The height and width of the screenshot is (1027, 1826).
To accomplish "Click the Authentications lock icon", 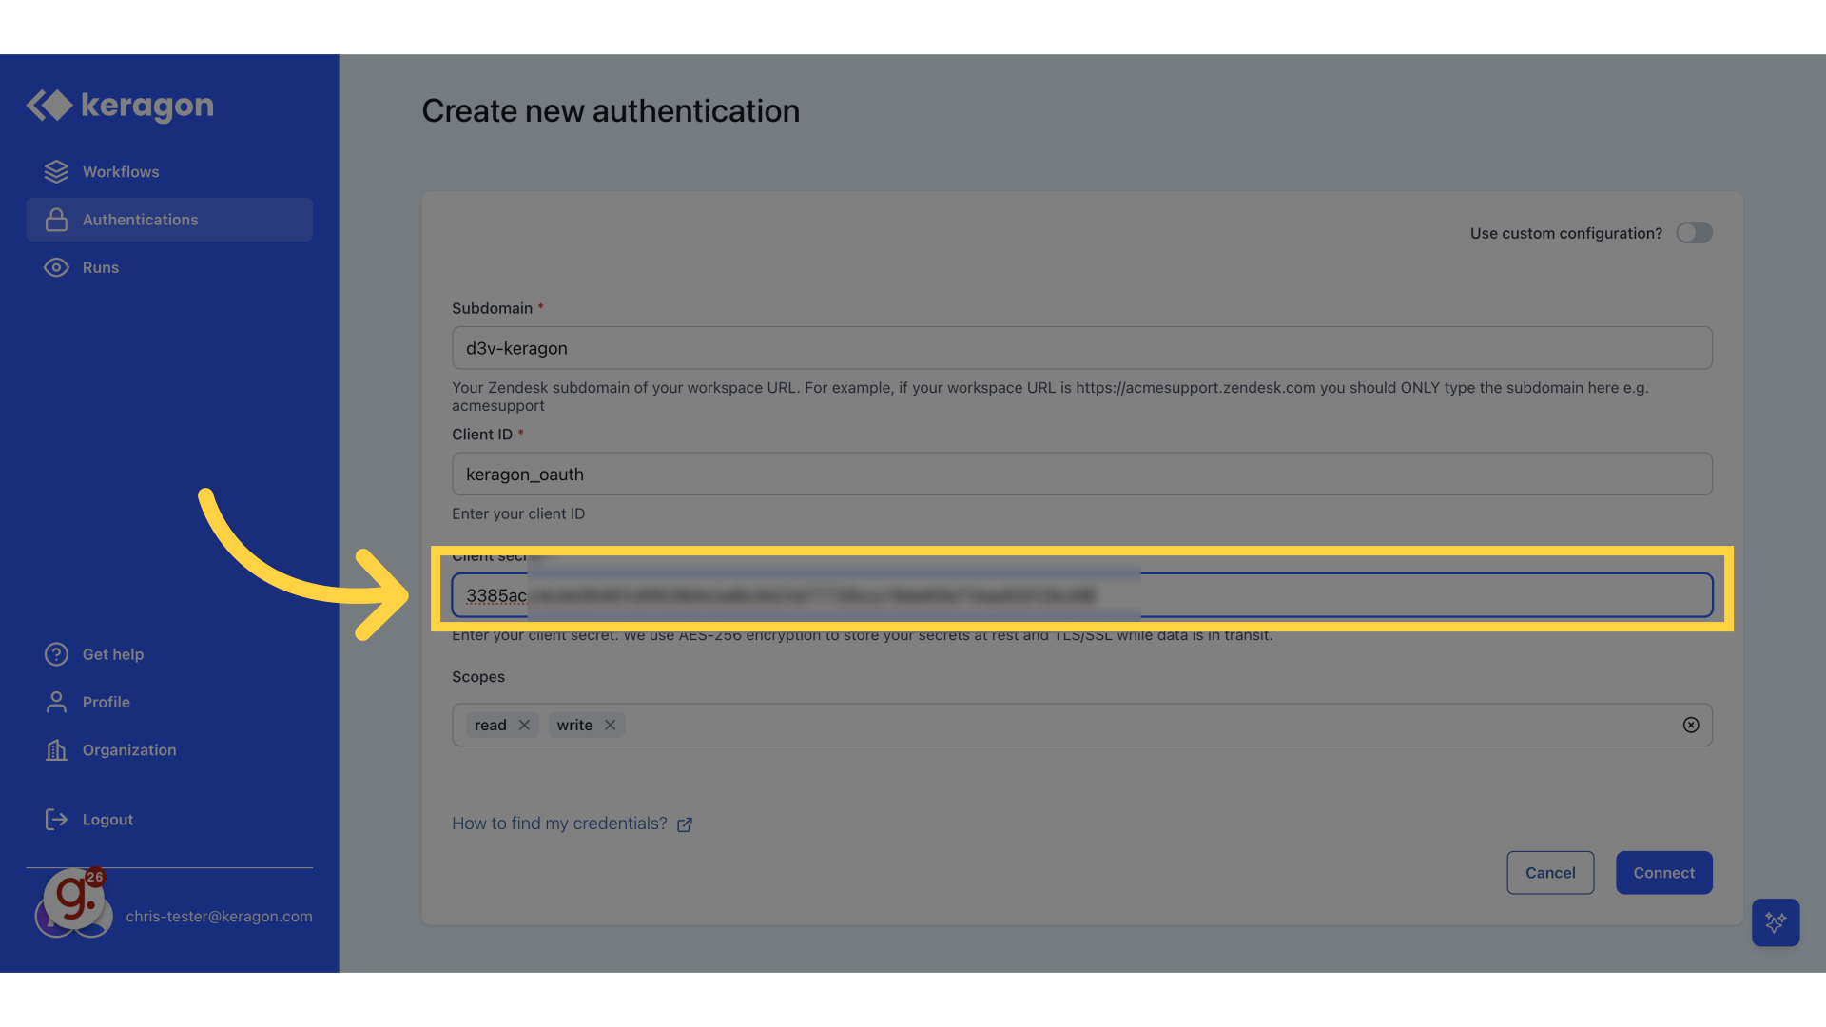I will pyautogui.click(x=56, y=220).
